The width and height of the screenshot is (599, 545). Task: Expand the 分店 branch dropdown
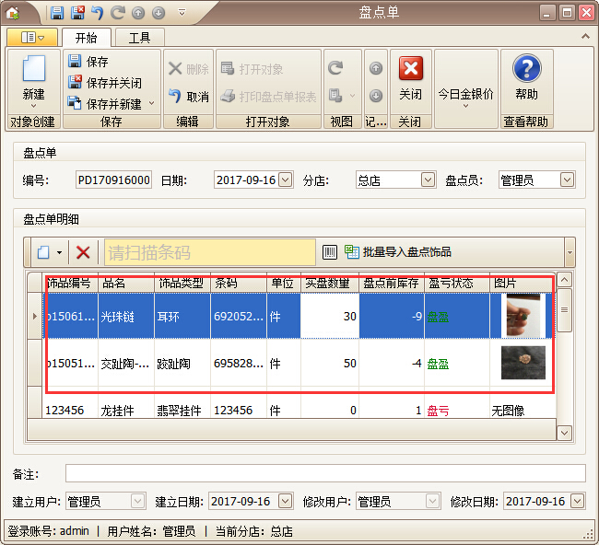tap(428, 180)
